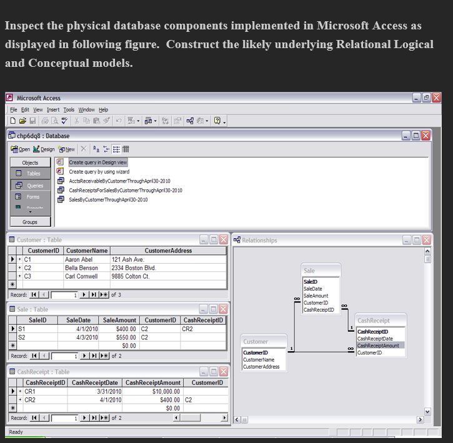
Task: Select CashReceiptAmount field in Relationships window
Action: coord(380,346)
